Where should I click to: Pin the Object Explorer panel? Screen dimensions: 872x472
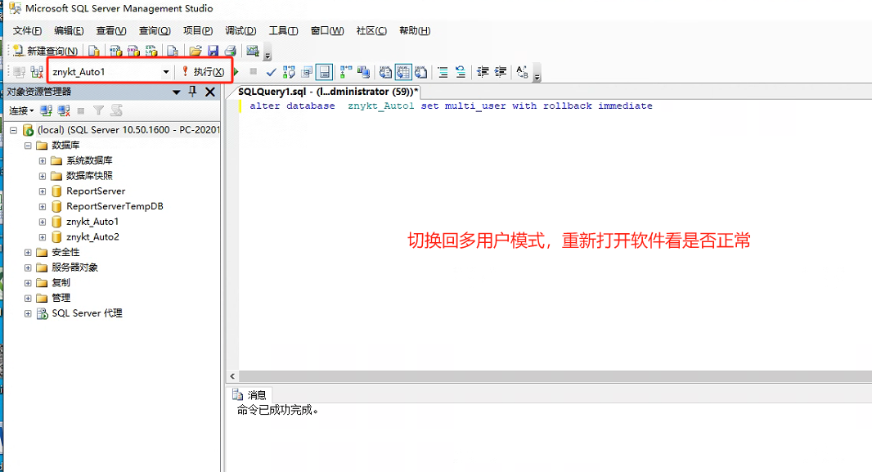[x=192, y=91]
